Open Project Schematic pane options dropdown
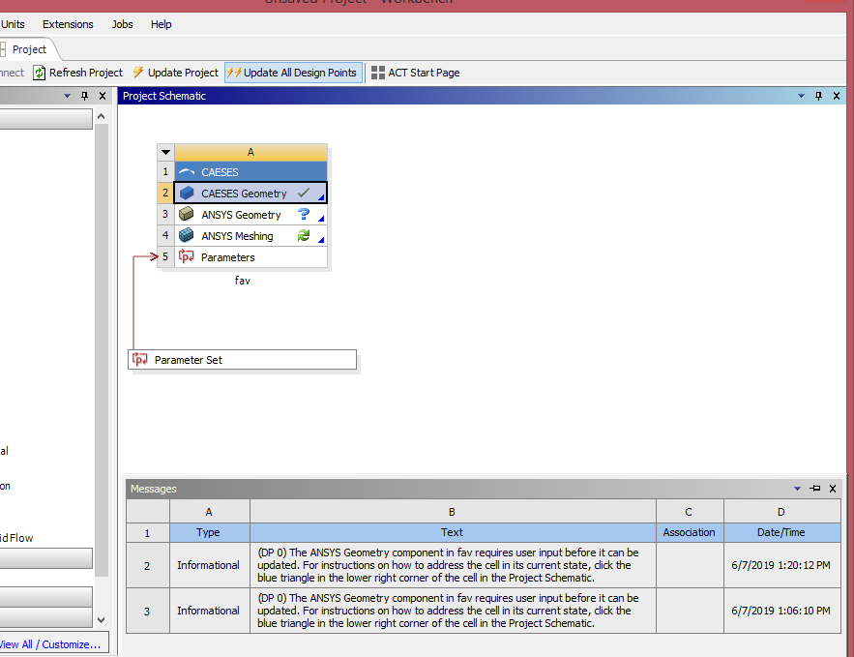 point(801,96)
